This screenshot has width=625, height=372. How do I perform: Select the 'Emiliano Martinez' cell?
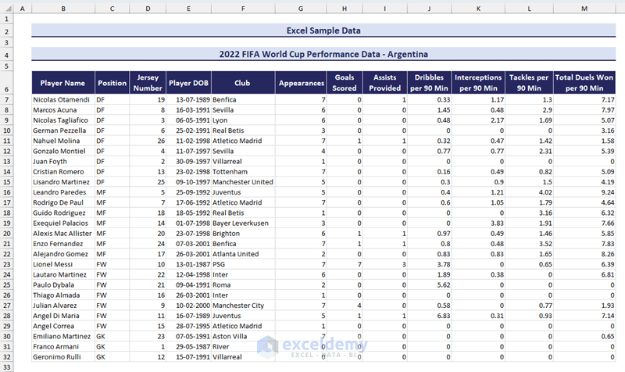(63, 337)
